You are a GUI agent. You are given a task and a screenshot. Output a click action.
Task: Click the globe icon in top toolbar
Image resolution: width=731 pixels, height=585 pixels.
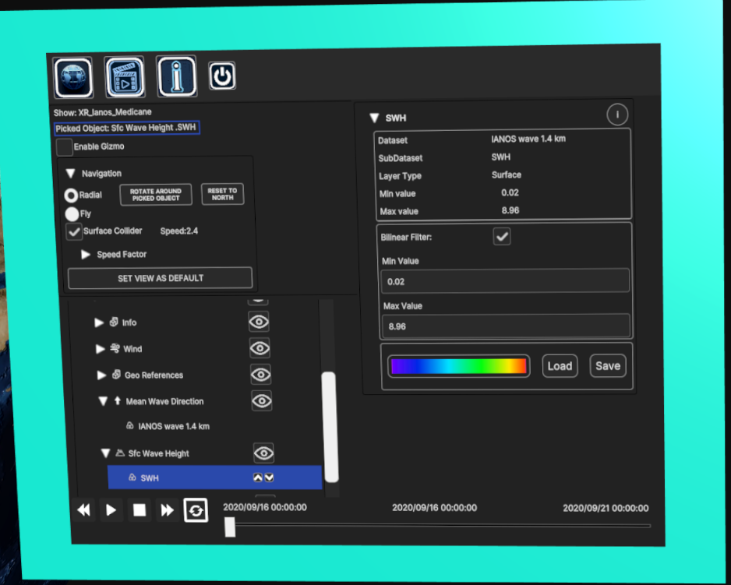(x=73, y=78)
